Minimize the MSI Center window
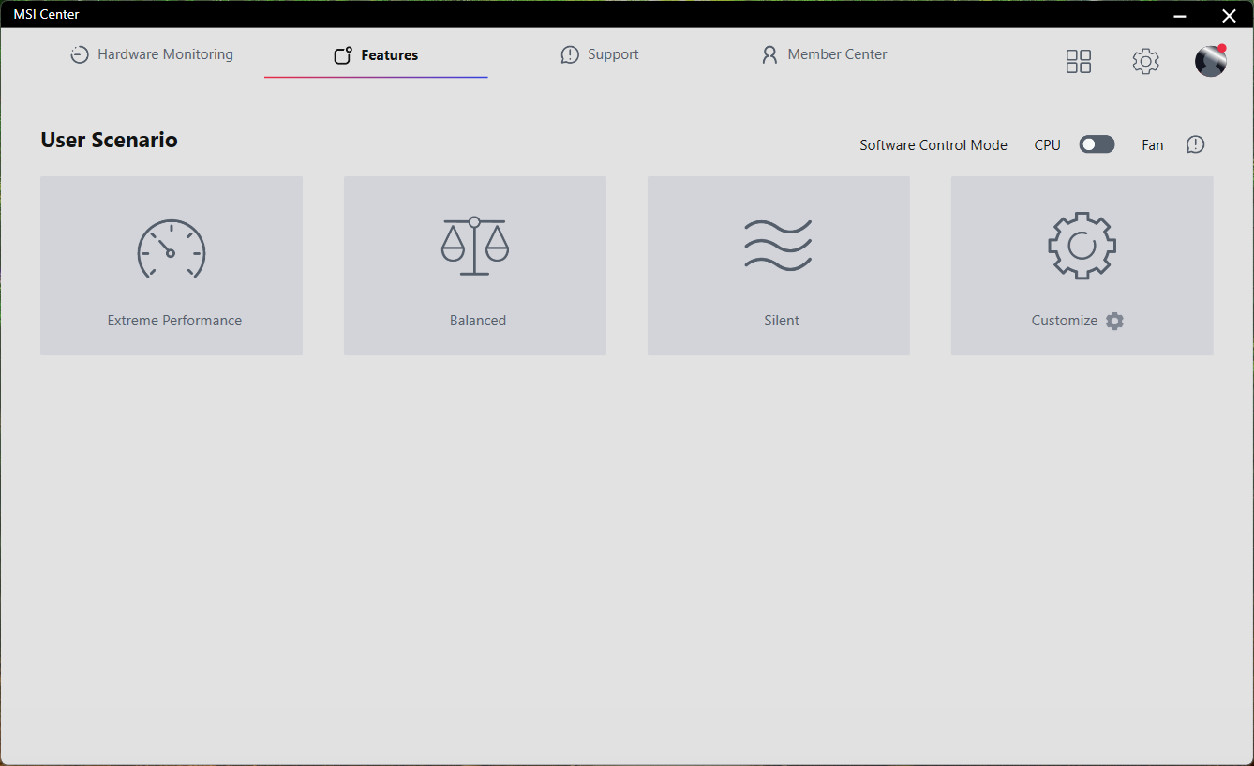 [1181, 15]
